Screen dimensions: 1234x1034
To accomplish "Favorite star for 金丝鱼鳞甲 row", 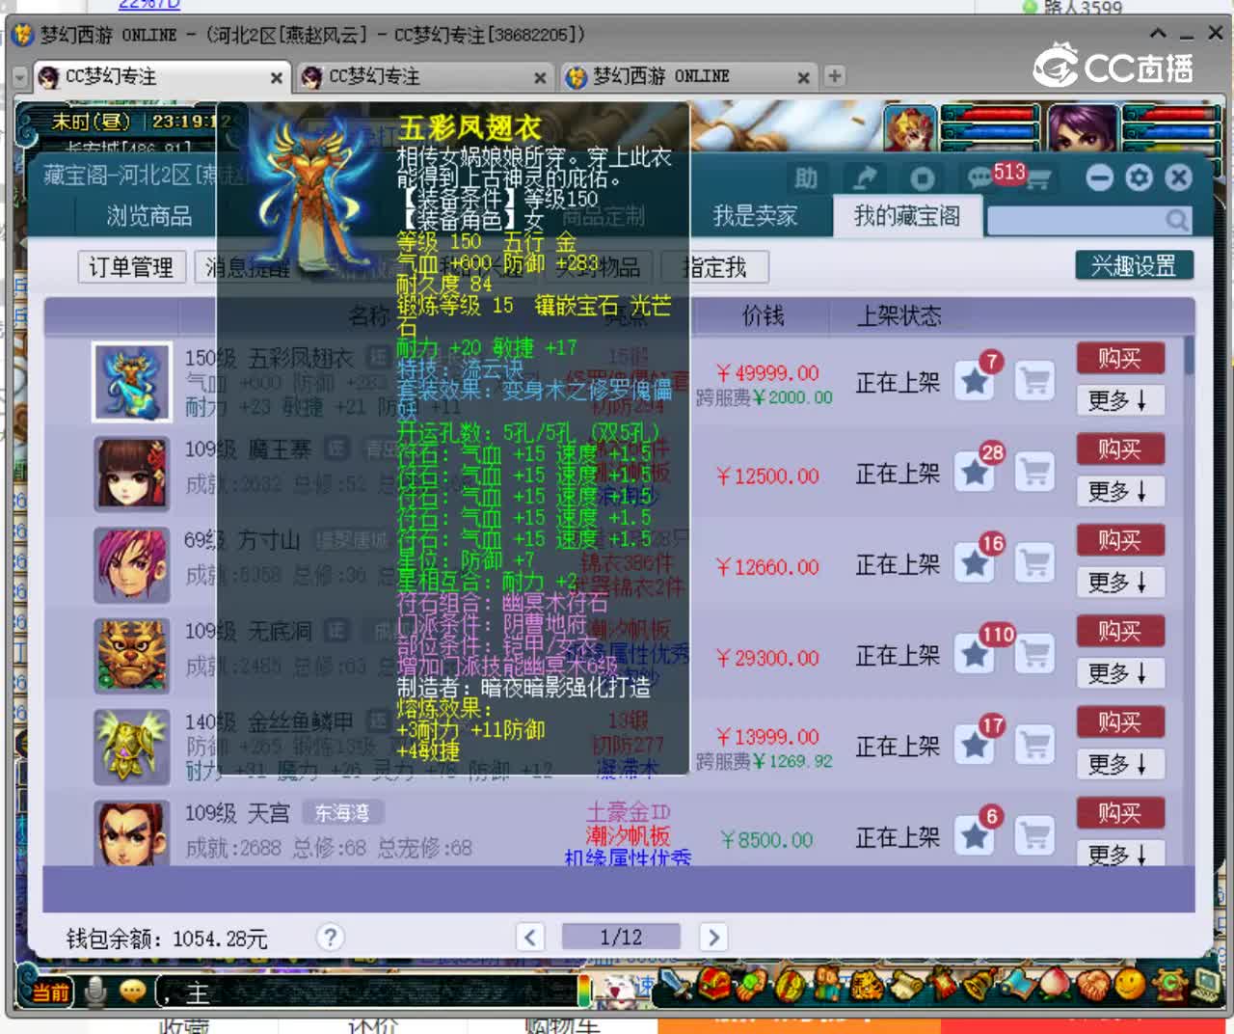I will pos(976,745).
